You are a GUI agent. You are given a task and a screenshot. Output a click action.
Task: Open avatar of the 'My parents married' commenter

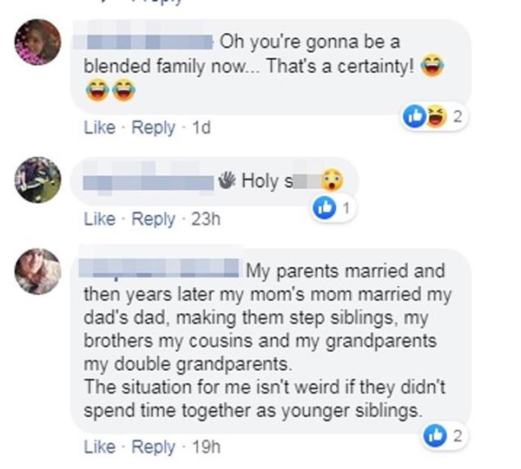38,270
